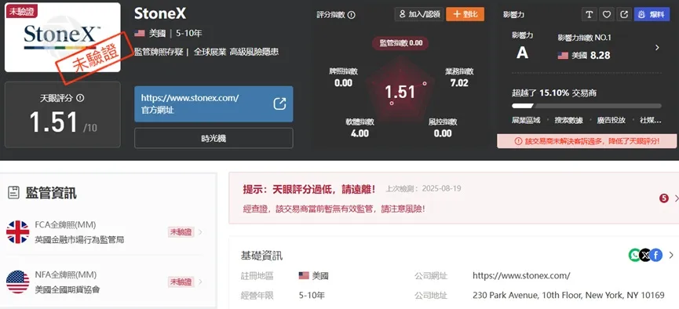
Task: Click the 15.10% exceed progress bar
Action: coord(586,106)
